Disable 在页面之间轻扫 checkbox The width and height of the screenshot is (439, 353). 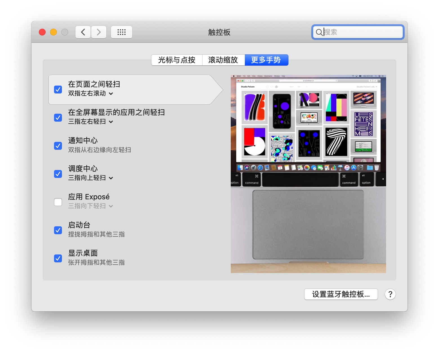[x=58, y=90]
